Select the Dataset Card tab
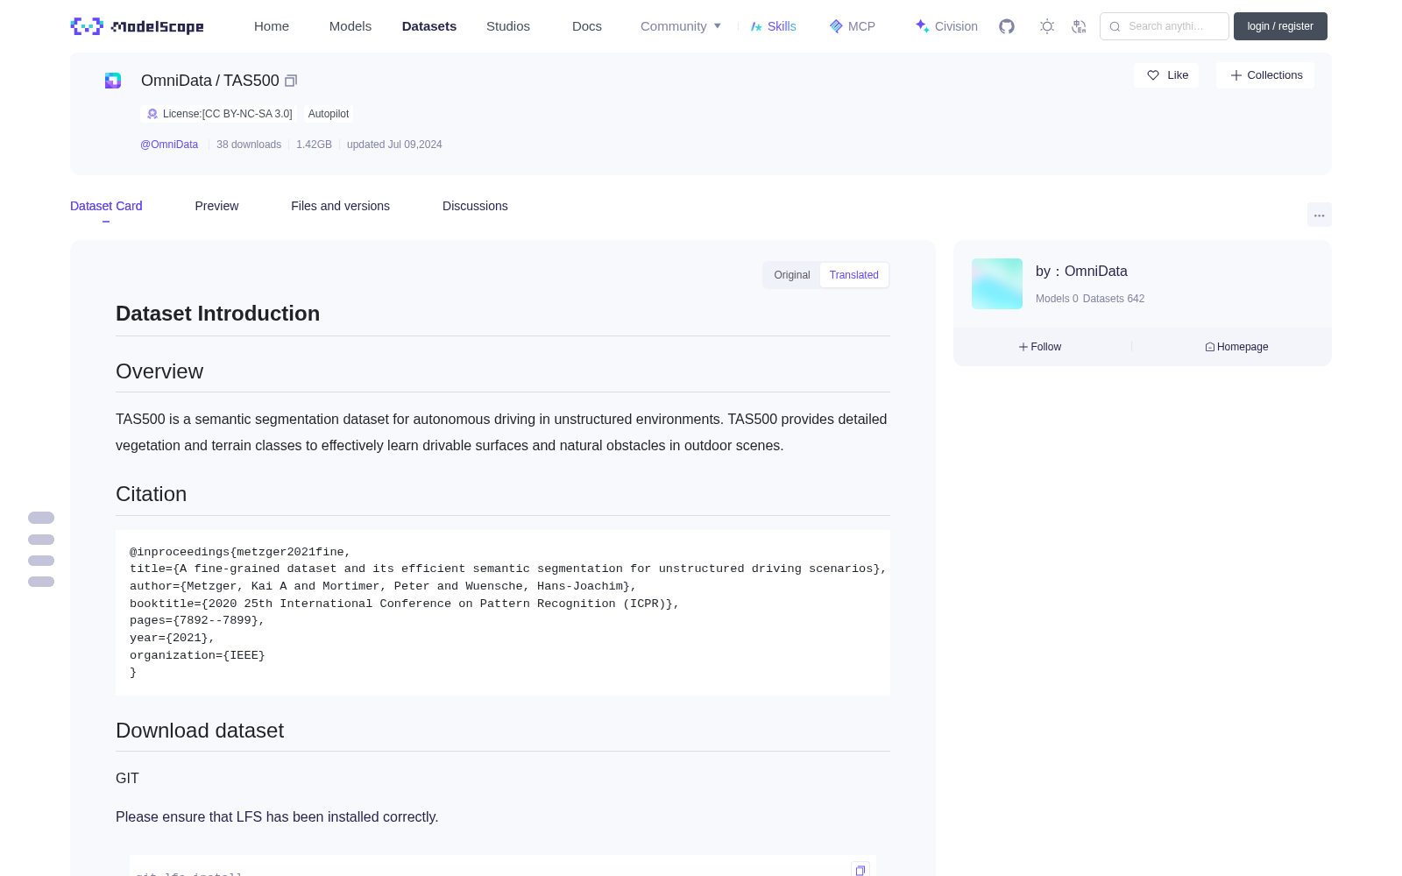The width and height of the screenshot is (1402, 876). click(106, 206)
